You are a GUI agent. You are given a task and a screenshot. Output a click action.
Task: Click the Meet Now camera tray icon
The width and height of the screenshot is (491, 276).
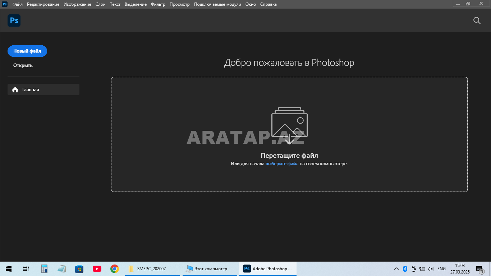click(x=414, y=269)
